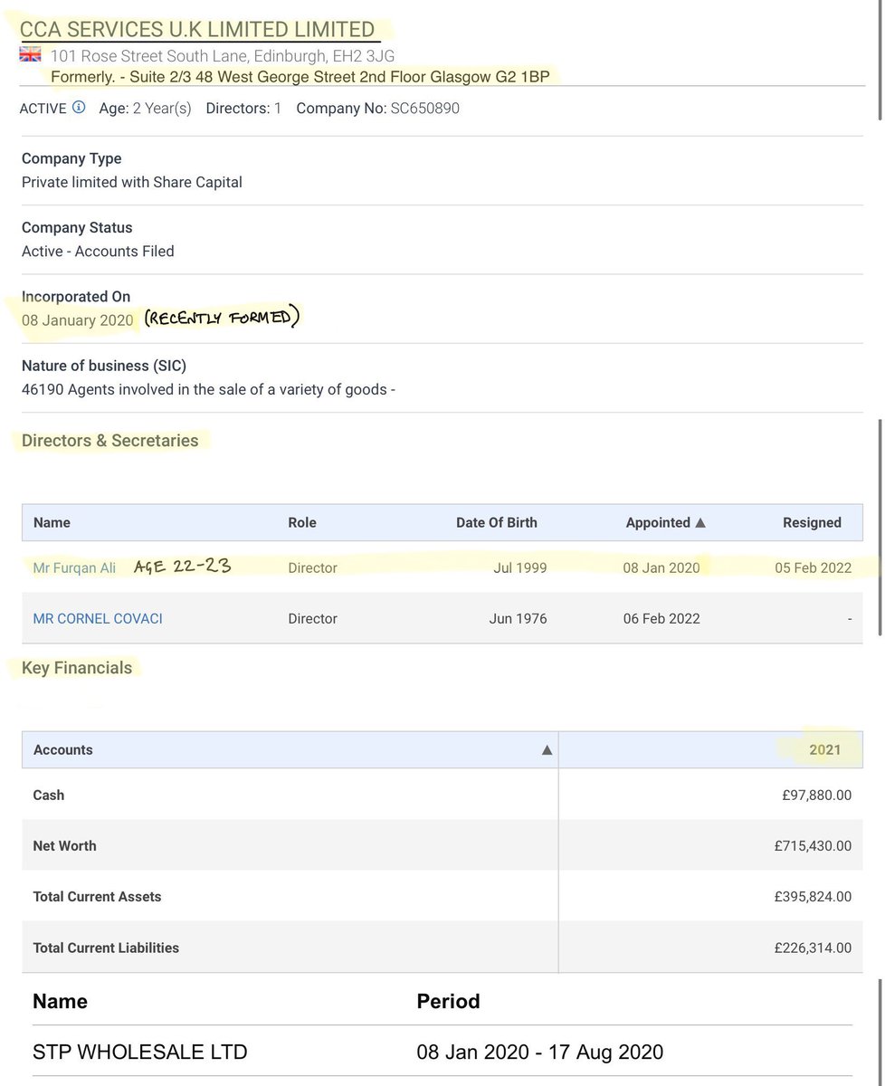Image resolution: width=885 pixels, height=1086 pixels.
Task: Click the incorporation date 08 January 2020
Action: click(78, 320)
